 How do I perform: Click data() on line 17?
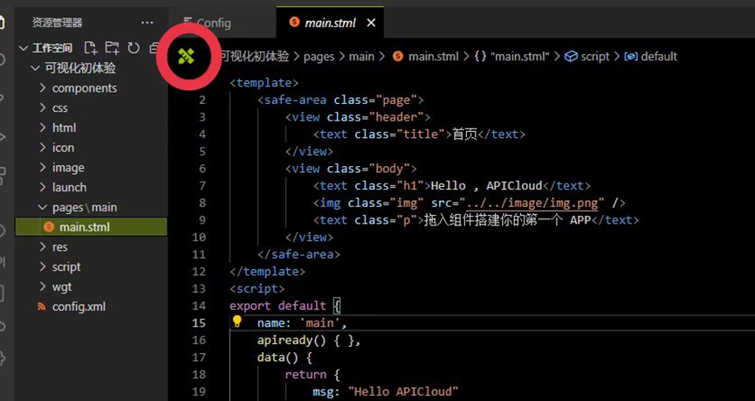click(x=278, y=357)
